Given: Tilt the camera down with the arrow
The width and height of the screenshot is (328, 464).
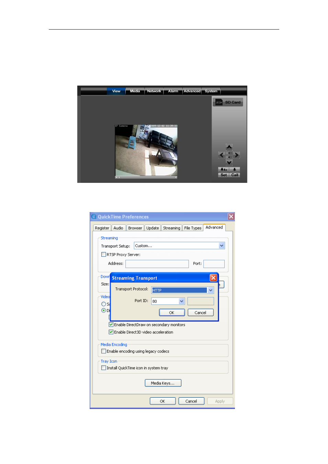Looking at the screenshot, I should [x=229, y=163].
